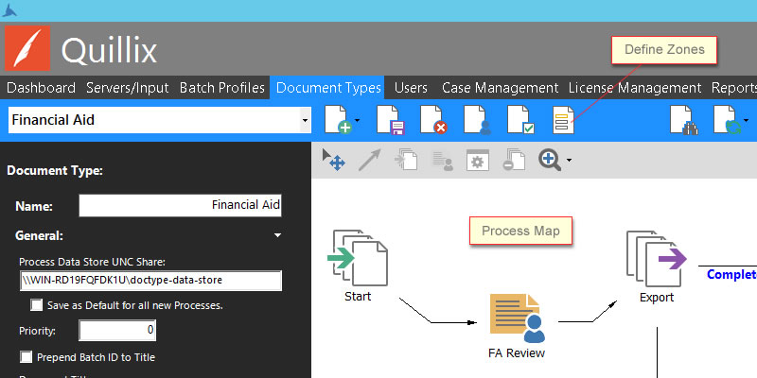Click the Name input field
757x378 pixels.
click(181, 205)
